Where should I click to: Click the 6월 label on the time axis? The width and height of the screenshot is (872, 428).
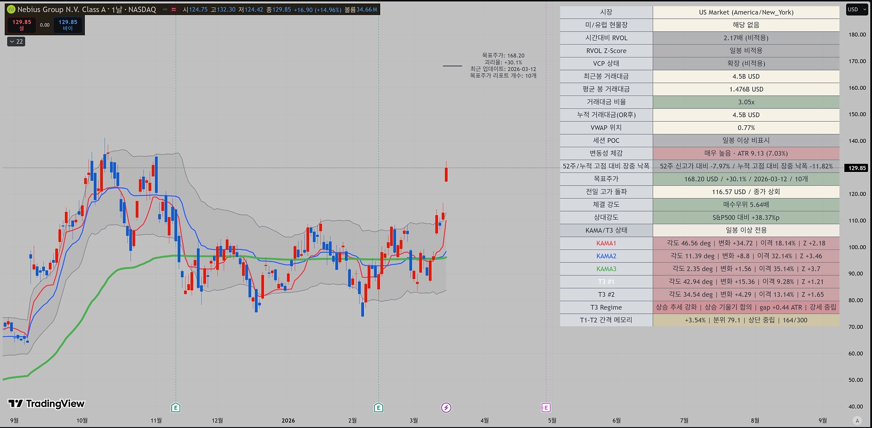pyautogui.click(x=616, y=421)
